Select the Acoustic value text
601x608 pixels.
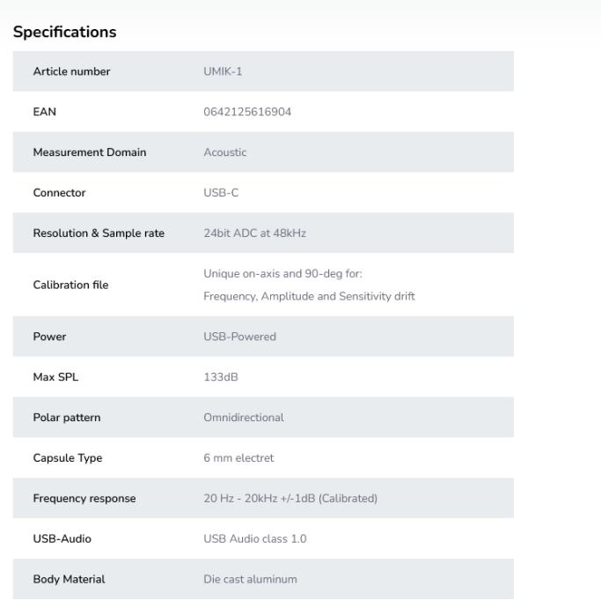click(x=225, y=152)
